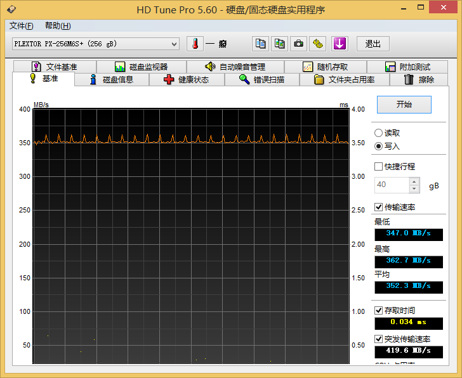
Task: Click the purple down-arrow save icon
Action: 340,44
